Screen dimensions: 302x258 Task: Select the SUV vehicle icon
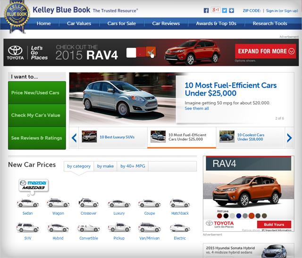click(27, 227)
